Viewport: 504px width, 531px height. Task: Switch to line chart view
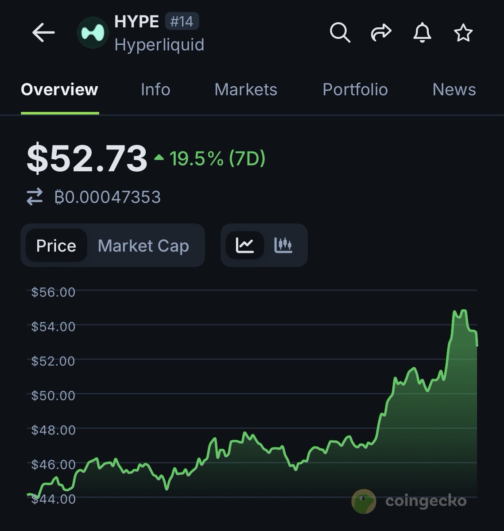pos(245,245)
